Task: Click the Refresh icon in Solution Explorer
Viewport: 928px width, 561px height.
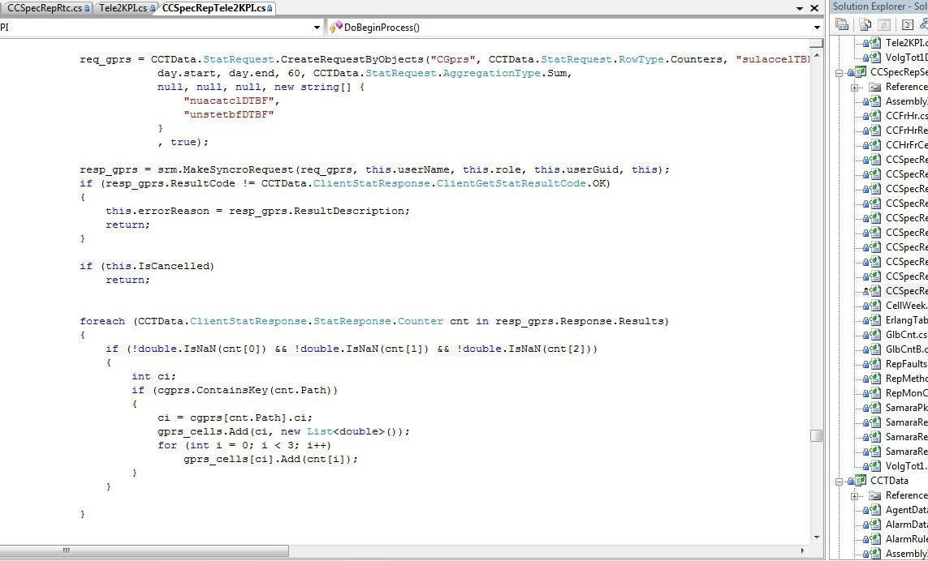Action: pos(883,24)
